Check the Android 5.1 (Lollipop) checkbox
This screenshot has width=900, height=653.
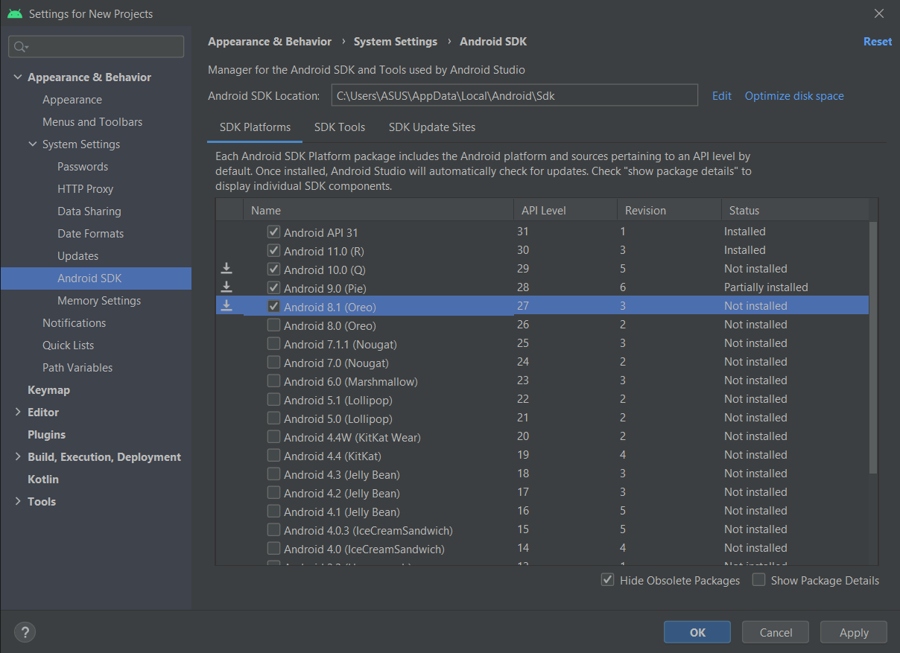point(273,399)
